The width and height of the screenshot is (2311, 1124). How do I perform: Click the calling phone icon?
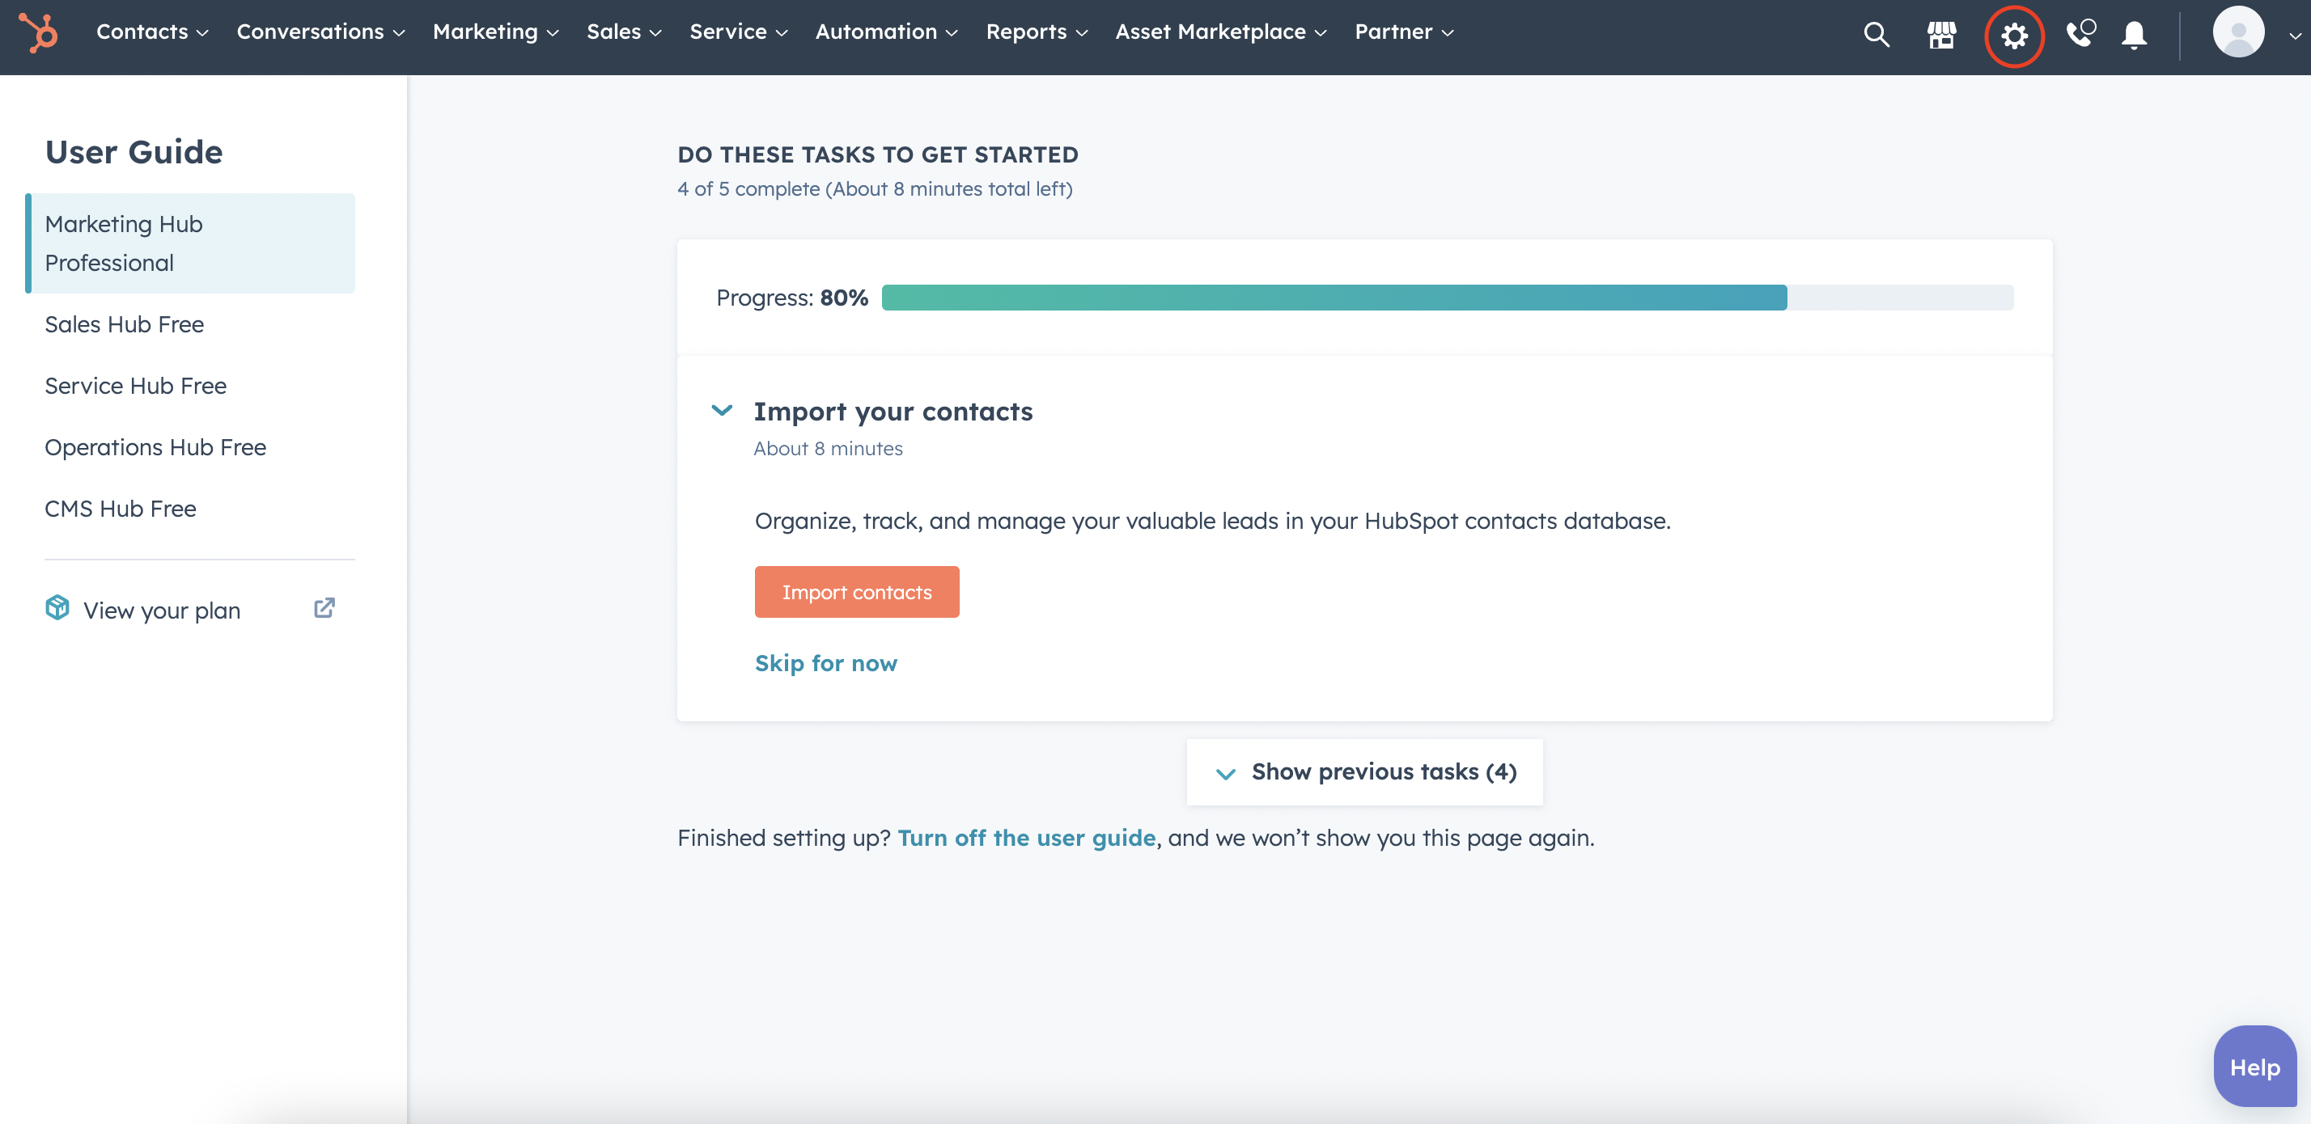coord(2080,33)
